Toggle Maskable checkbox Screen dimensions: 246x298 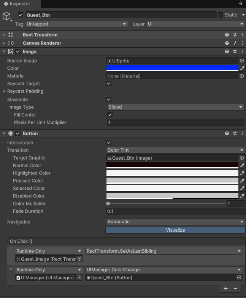tap(109, 99)
